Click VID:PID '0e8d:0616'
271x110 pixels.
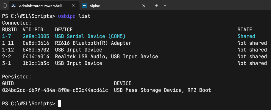(36, 43)
